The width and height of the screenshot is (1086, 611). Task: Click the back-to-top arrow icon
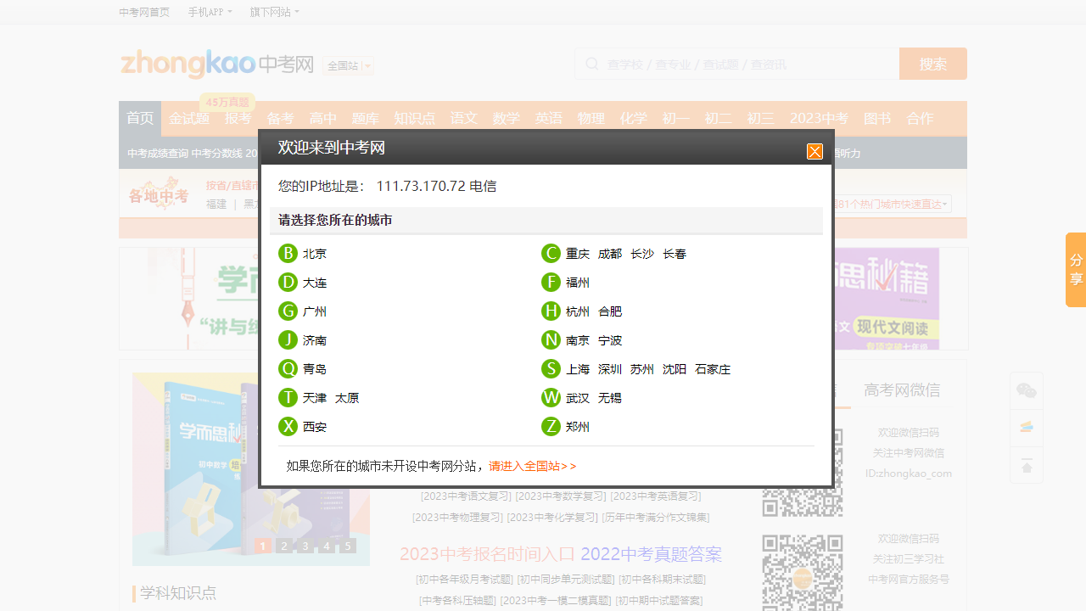1027,466
